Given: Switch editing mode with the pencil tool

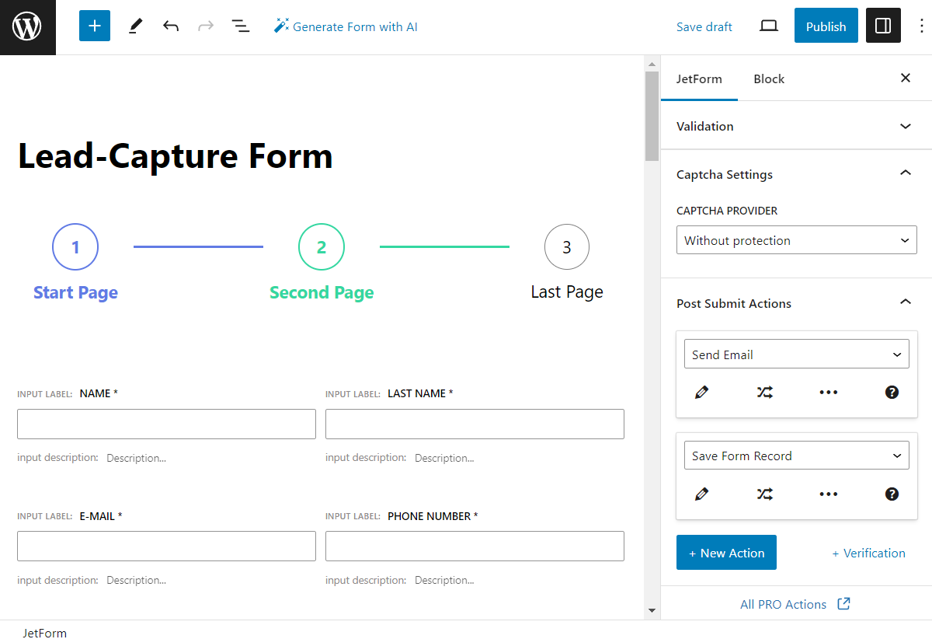Looking at the screenshot, I should click(134, 26).
